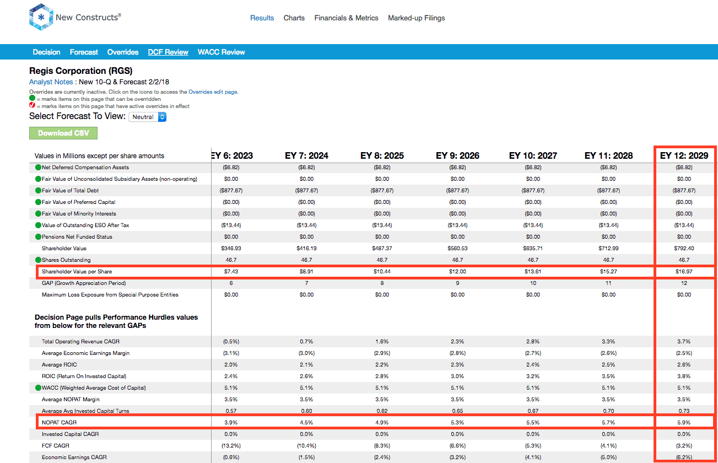Click override dot next to Fair Value of Minority Interests
Viewport: 718px width, 463px height.
click(x=38, y=214)
